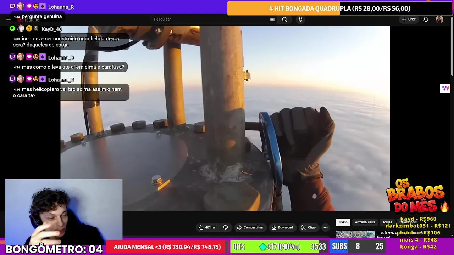Image resolution: width=454 pixels, height=255 pixels.
Task: Click the 4 HIT BONGADA QUADRUPLA goal bar
Action: coord(339,8)
